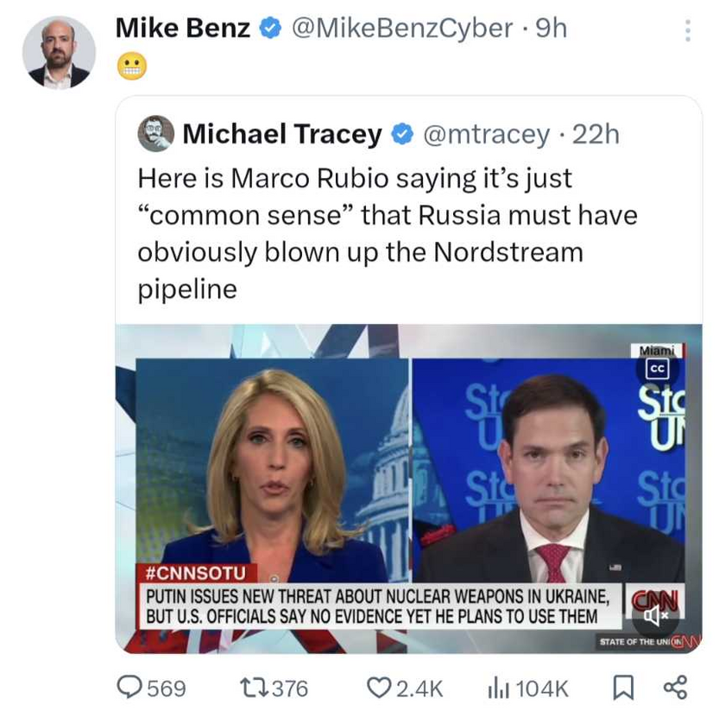The image size is (725, 711).
Task: Open quoted tweet text about Nordstream pipeline
Action: pos(387,233)
